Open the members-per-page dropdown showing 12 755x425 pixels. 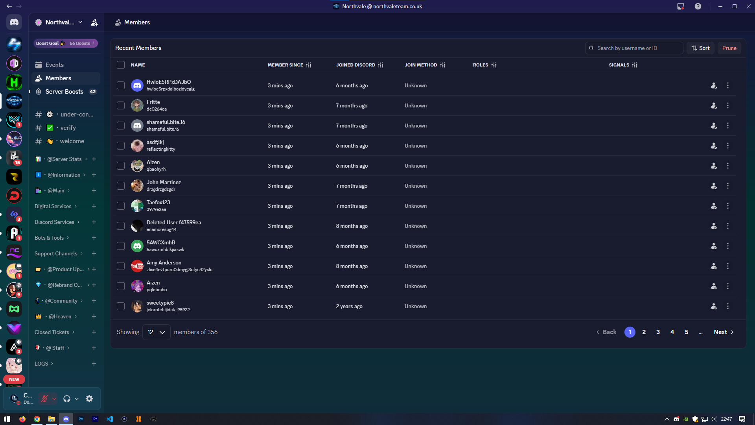156,332
